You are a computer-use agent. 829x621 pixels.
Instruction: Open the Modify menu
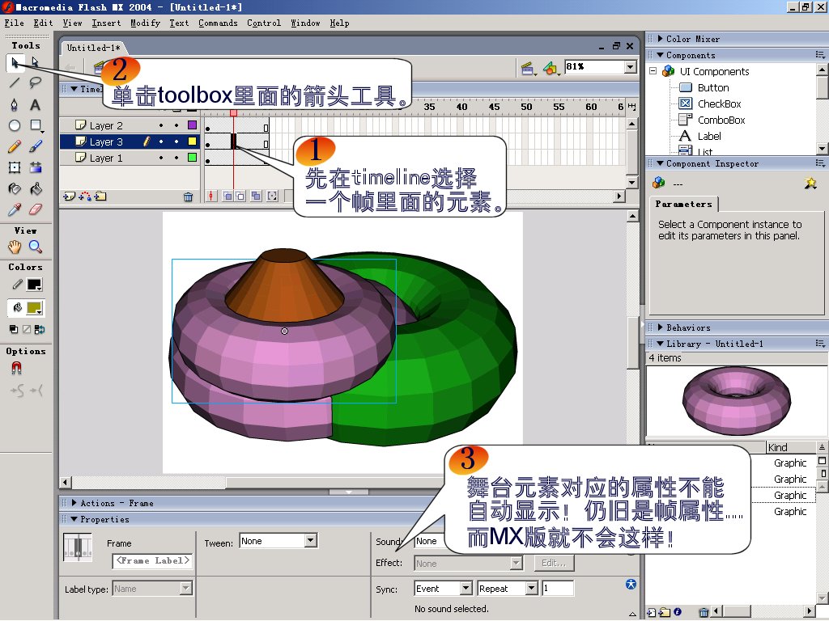pos(146,23)
